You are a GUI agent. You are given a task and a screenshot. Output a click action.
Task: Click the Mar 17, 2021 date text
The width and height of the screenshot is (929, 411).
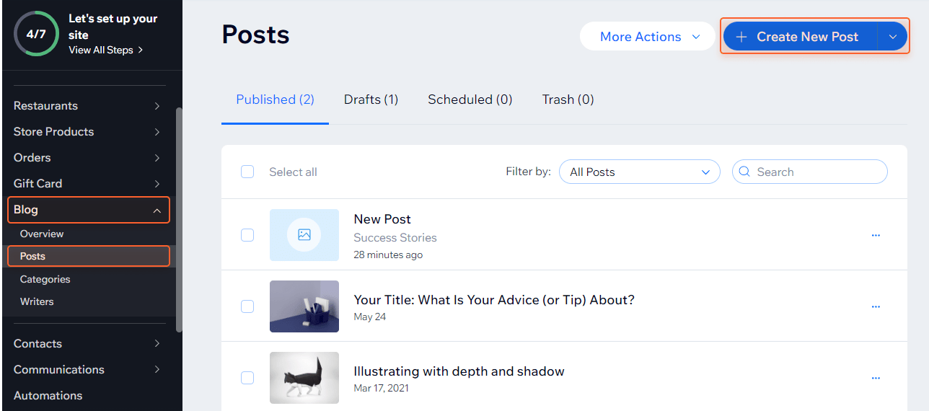[382, 388]
